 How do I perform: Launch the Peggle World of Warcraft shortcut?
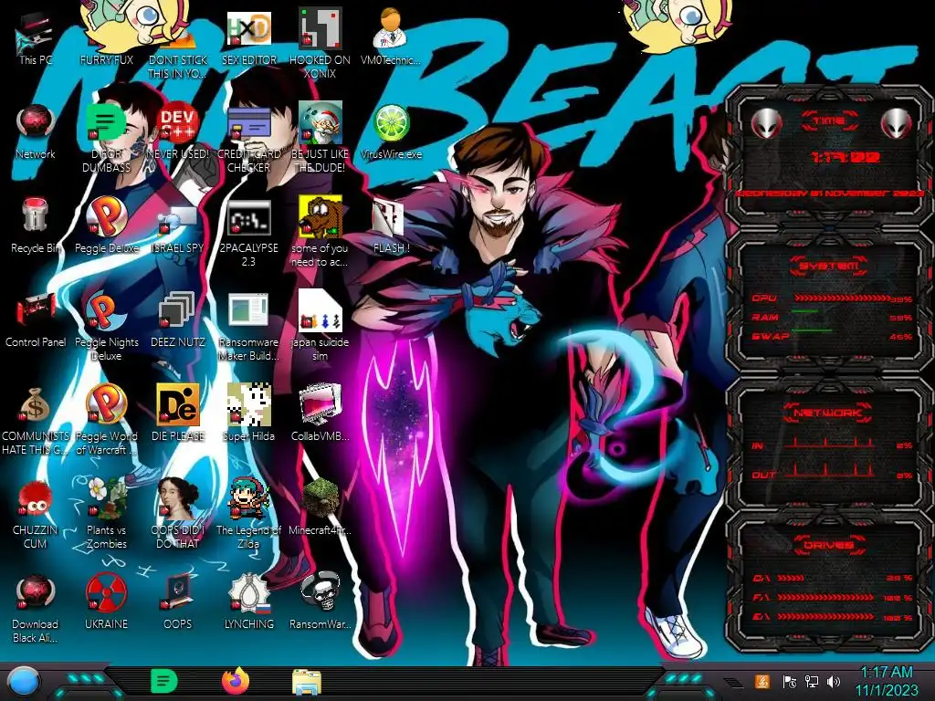tap(106, 420)
